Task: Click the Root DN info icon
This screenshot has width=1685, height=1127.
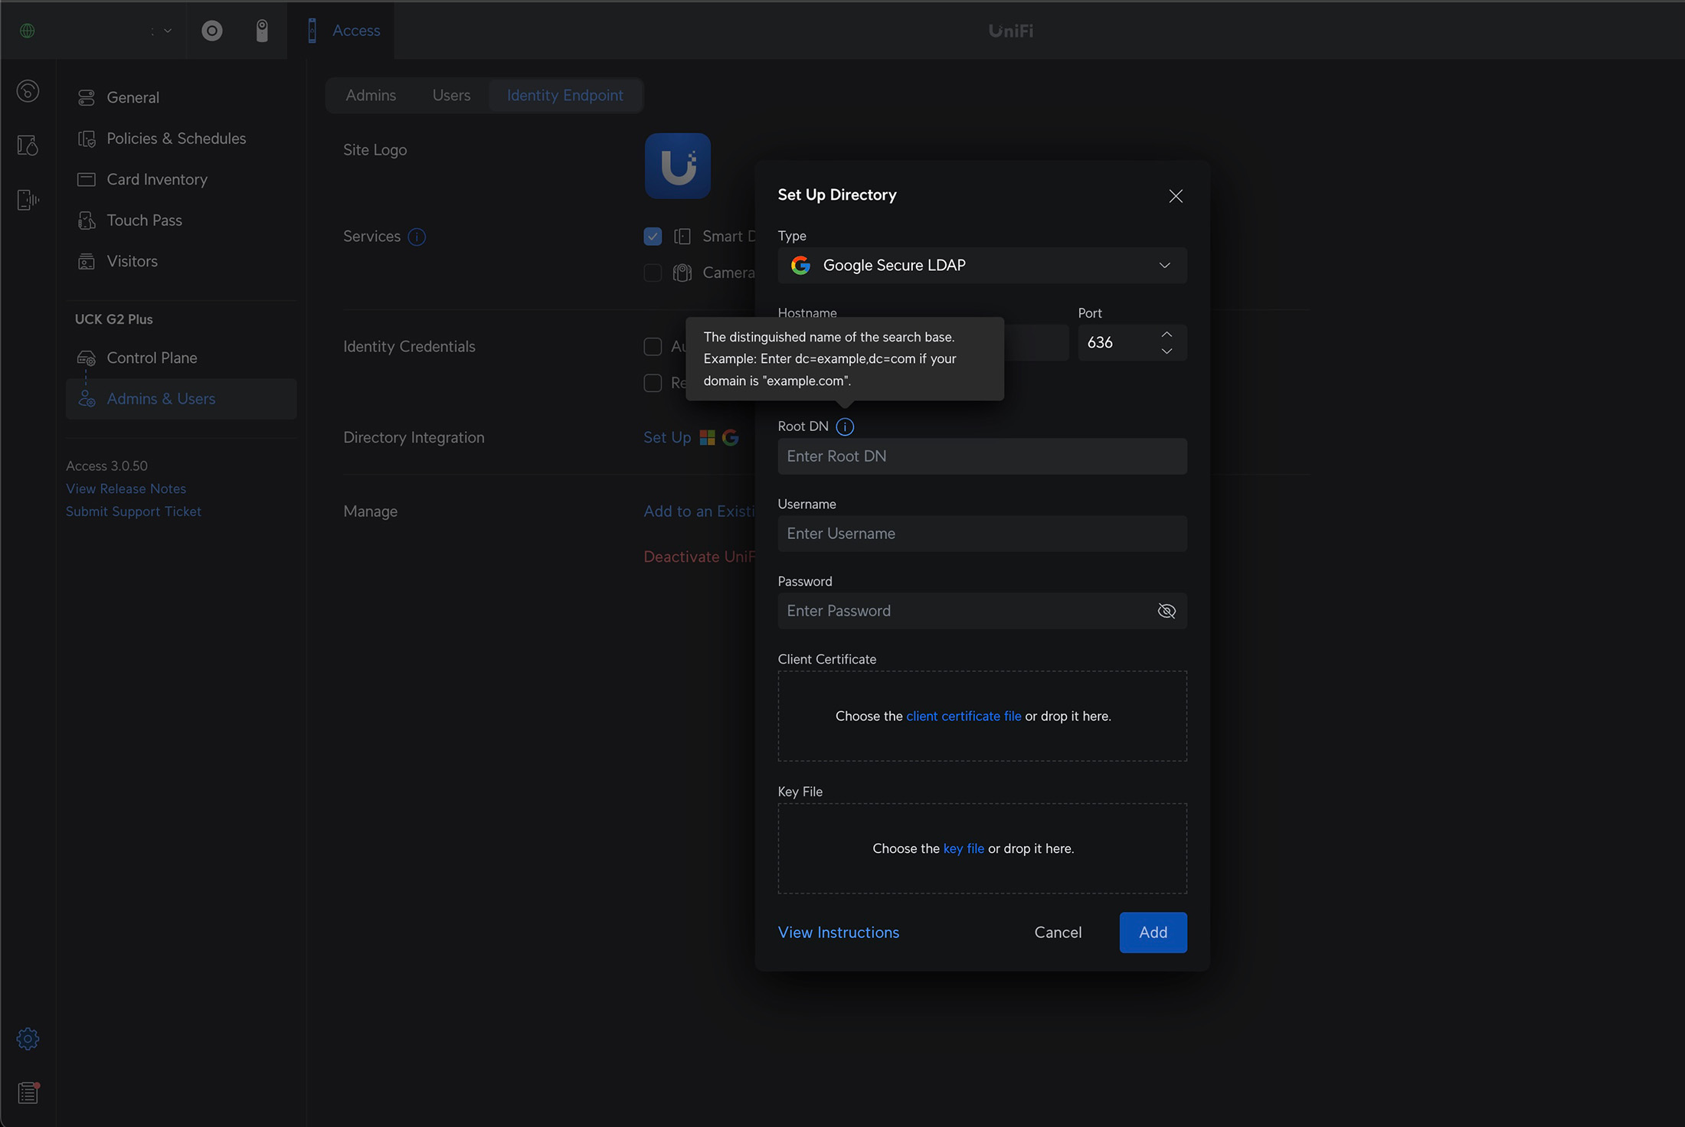Action: [x=845, y=426]
